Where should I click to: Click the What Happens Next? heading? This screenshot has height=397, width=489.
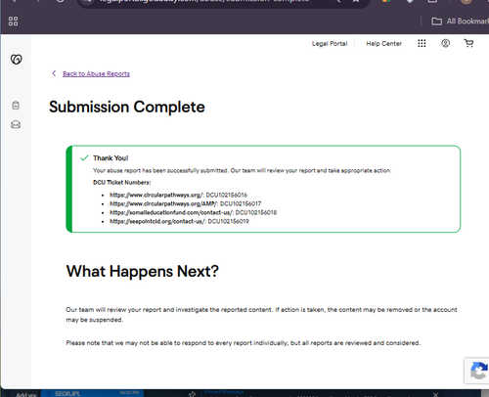[143, 271]
